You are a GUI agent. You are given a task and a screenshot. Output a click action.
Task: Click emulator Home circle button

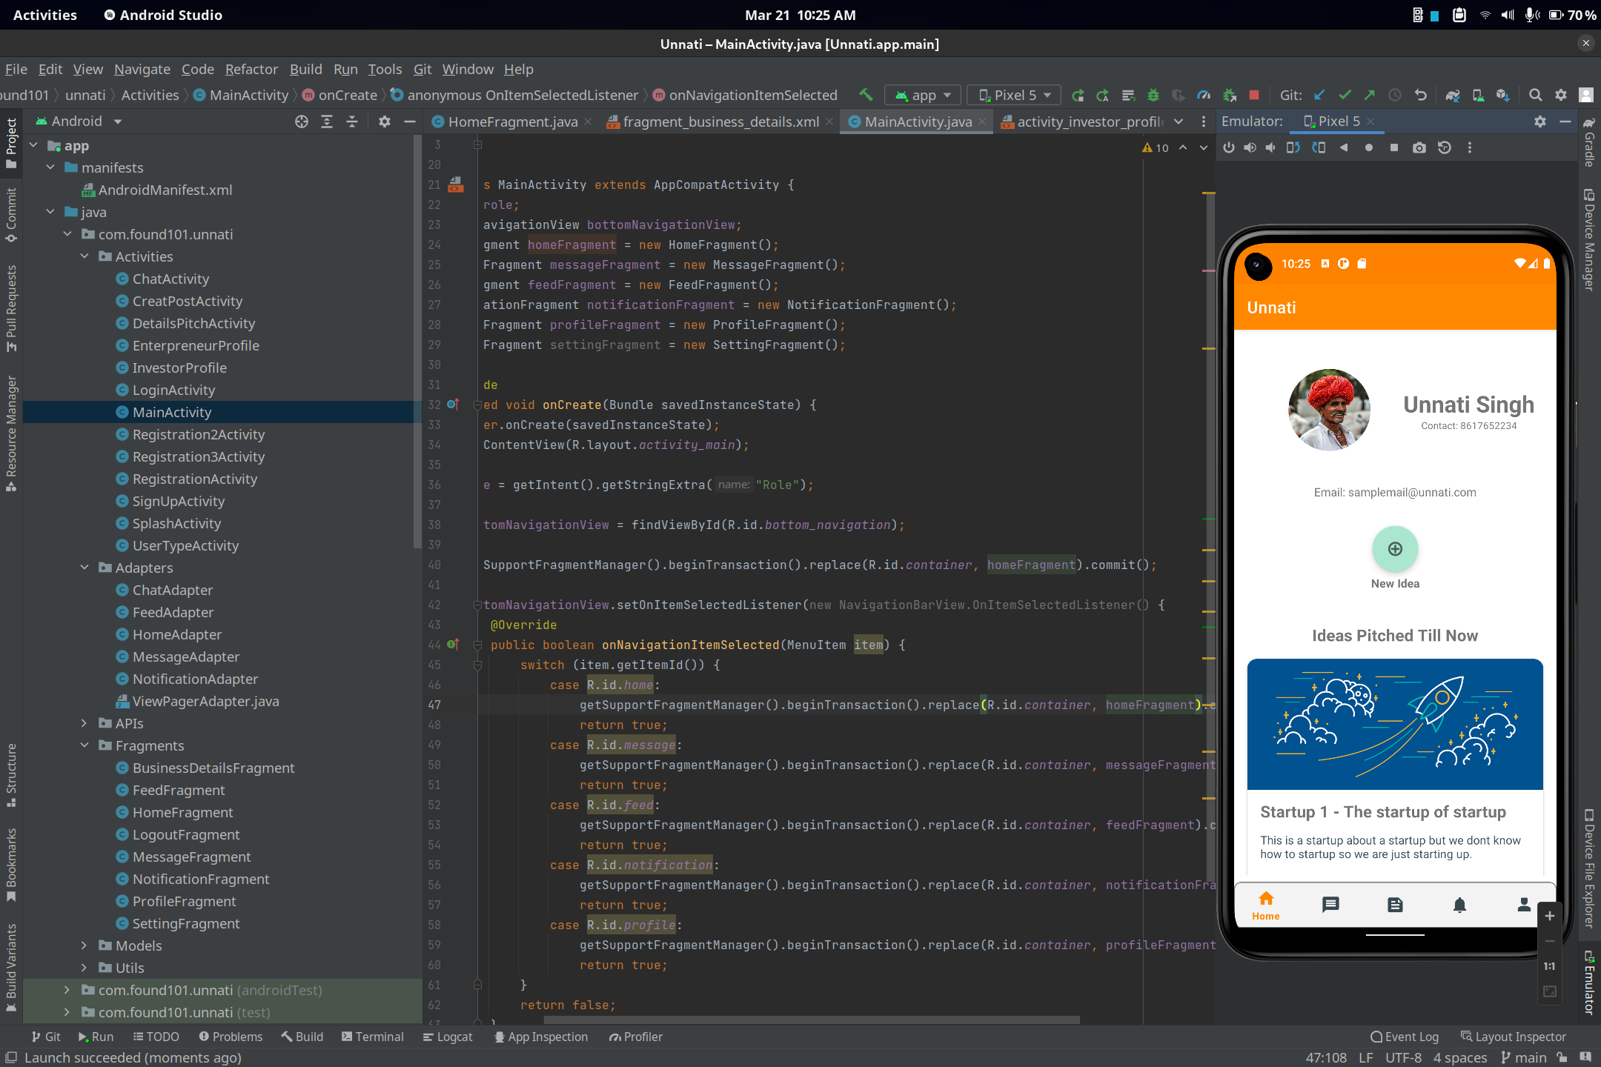tap(1369, 147)
